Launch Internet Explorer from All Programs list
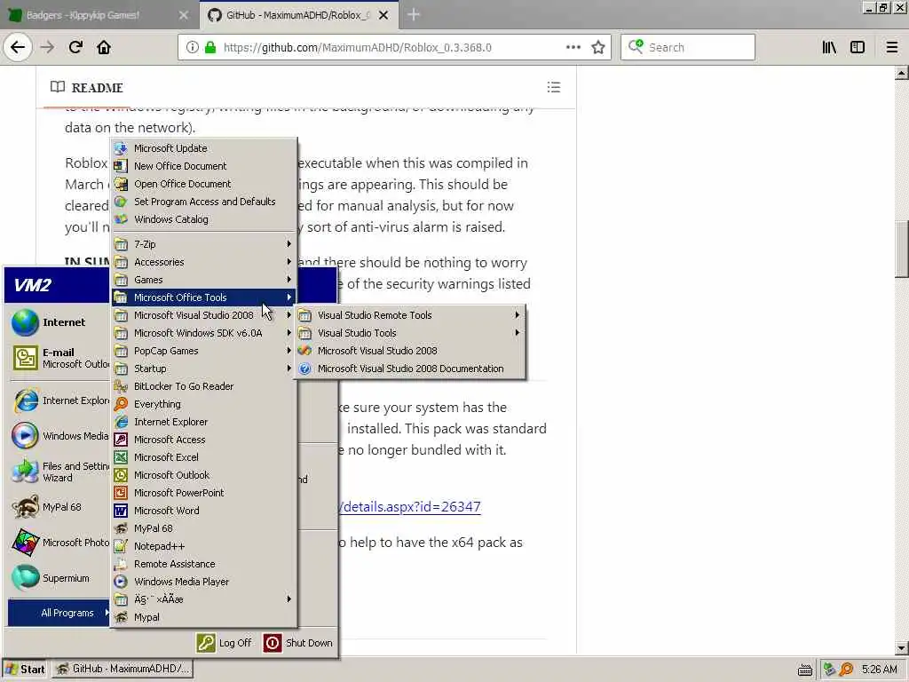909x682 pixels. 205,422
